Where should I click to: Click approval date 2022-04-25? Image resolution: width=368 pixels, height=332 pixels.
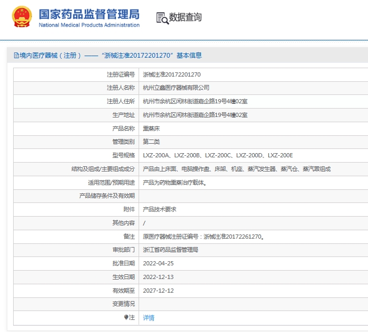point(158,263)
